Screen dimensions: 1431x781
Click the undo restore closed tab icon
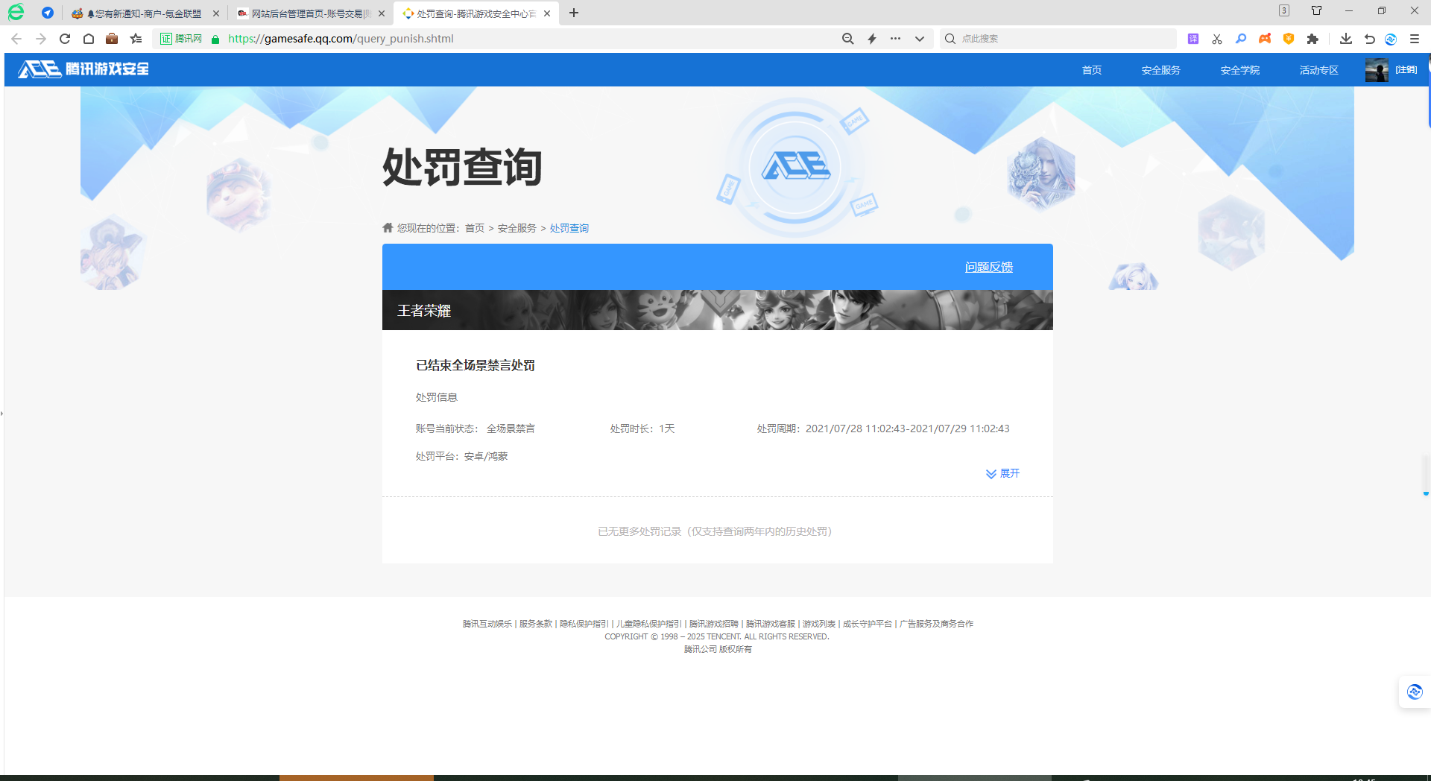click(1369, 39)
